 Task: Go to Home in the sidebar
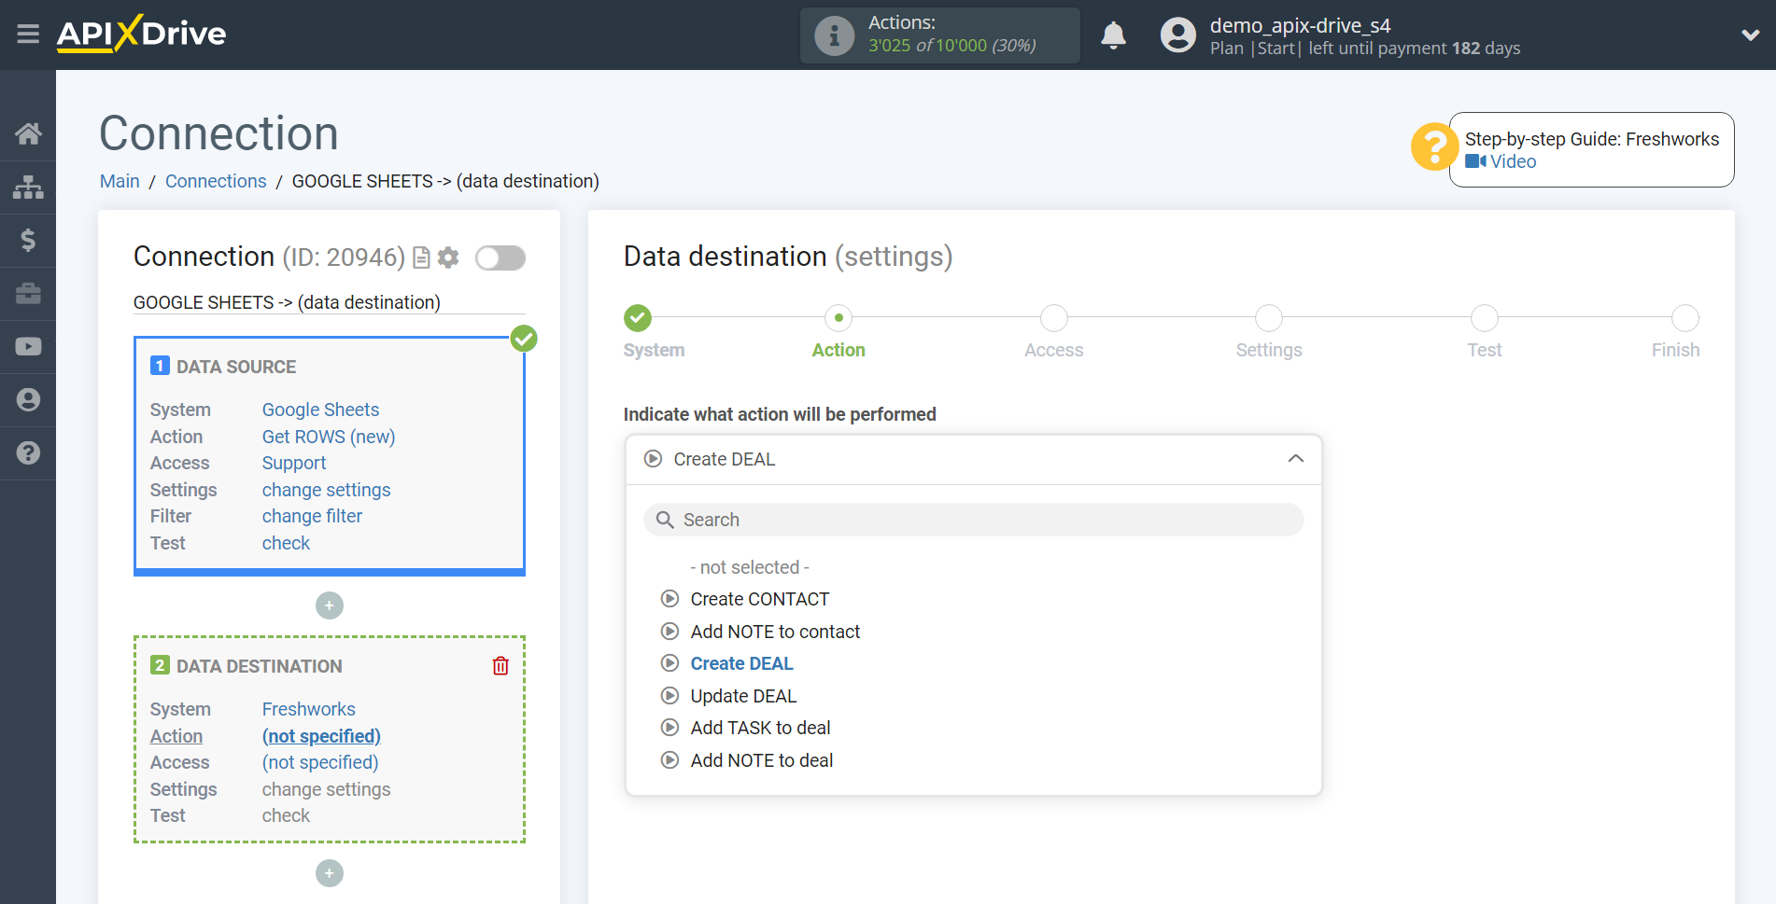click(28, 133)
